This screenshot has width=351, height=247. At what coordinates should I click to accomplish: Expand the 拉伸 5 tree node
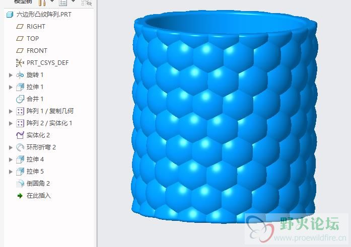click(11, 172)
